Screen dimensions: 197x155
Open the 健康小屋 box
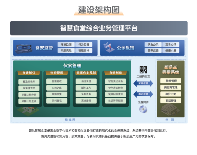click(x=171, y=51)
